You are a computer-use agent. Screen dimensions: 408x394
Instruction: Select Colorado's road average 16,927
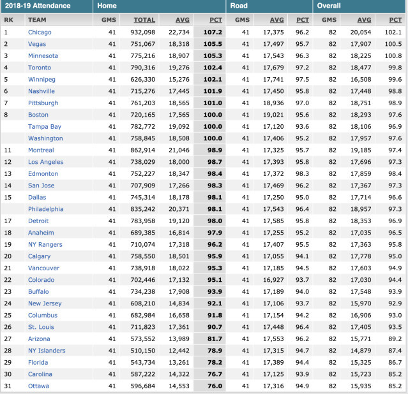[273, 280]
